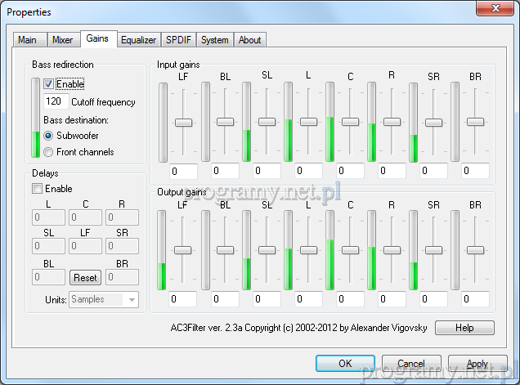Viewport: 520px width, 385px height.
Task: Open the System tab
Action: pyautogui.click(x=215, y=39)
